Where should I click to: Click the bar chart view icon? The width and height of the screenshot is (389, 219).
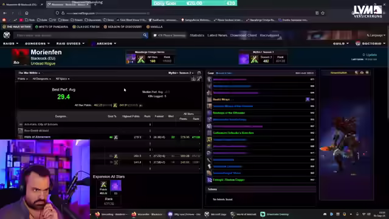[x=193, y=79]
